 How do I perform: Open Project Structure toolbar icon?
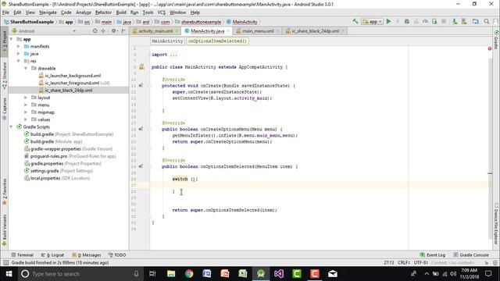tap(476, 22)
